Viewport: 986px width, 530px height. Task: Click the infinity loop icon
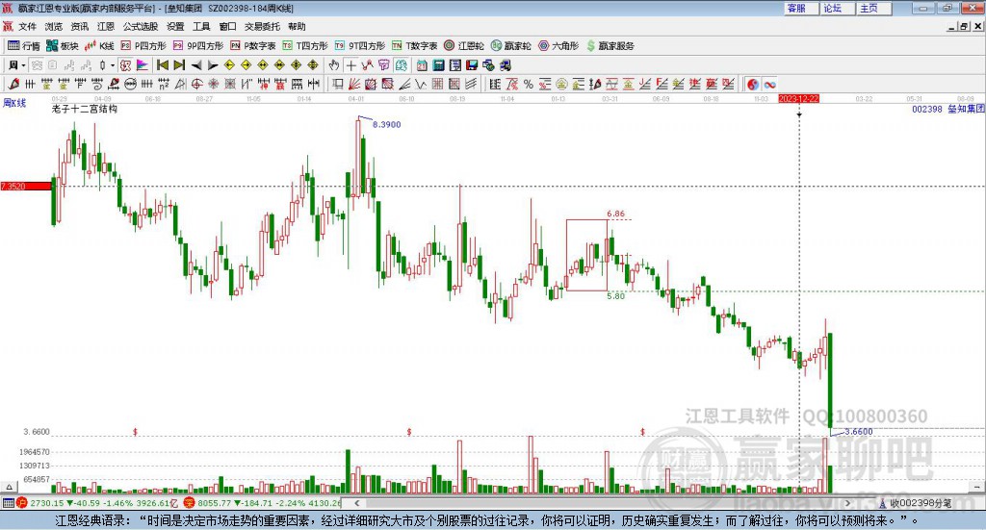pos(769,84)
